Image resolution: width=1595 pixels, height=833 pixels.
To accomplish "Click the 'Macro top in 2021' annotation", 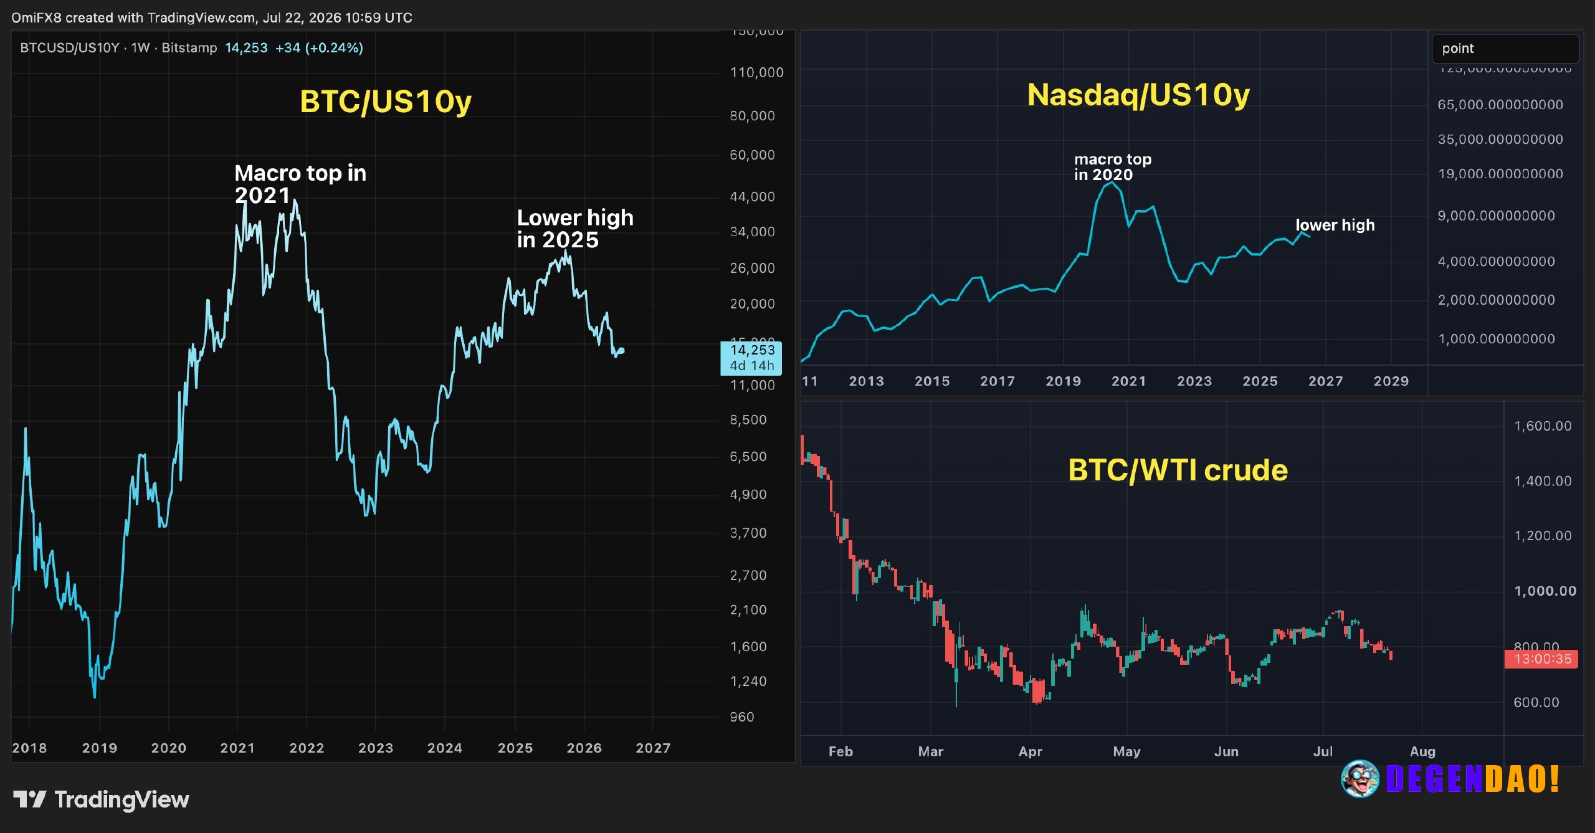I will coord(300,184).
